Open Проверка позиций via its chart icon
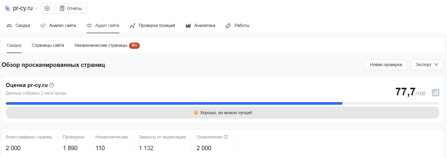 [x=132, y=25]
